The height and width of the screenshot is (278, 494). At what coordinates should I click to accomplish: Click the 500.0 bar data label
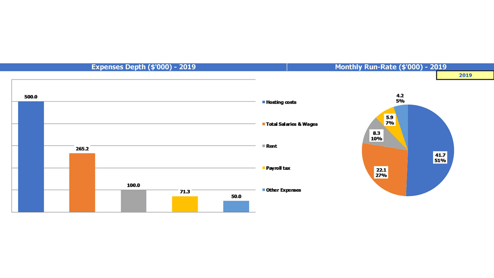click(x=31, y=97)
